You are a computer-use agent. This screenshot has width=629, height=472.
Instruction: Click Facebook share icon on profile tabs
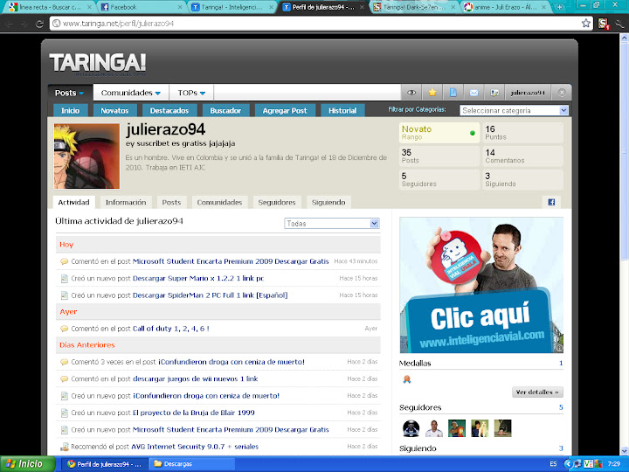pyautogui.click(x=551, y=202)
